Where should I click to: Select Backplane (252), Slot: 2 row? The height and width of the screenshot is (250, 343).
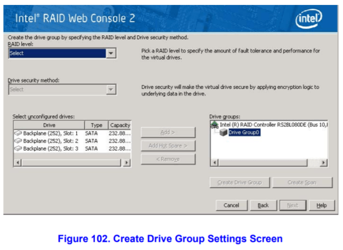tap(72, 141)
